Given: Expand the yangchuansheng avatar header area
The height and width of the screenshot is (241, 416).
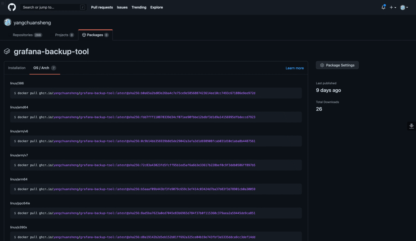Looking at the screenshot, I should (7, 22).
